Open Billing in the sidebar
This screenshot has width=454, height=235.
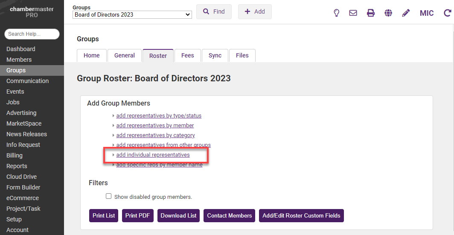pos(15,155)
